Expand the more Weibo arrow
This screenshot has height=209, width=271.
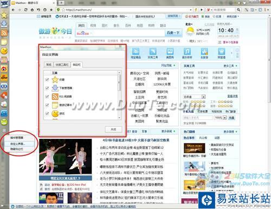(x=236, y=131)
